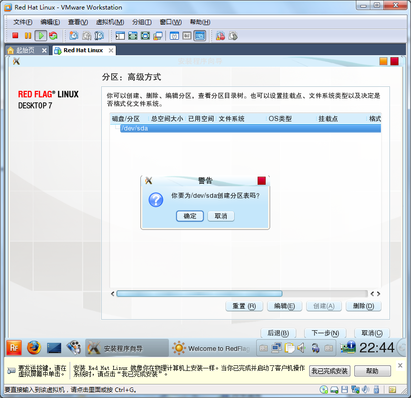Launch Firefox from the guest taskbar
The height and width of the screenshot is (398, 411).
pyautogui.click(x=34, y=348)
